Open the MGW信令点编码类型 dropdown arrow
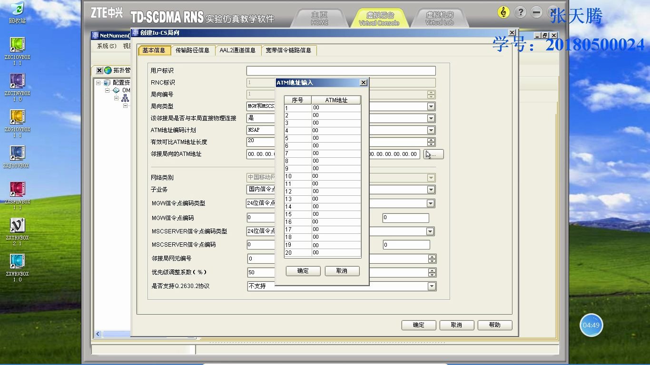The image size is (650, 365). pos(431,203)
